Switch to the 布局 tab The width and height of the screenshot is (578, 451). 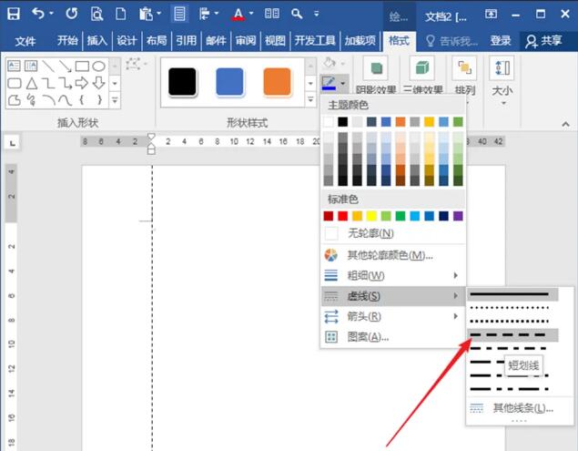(x=157, y=40)
